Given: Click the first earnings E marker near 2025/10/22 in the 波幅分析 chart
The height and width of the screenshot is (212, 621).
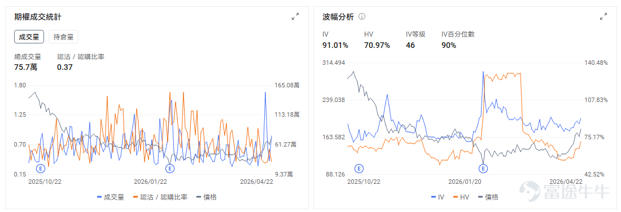Looking at the screenshot, I should click(x=359, y=169).
